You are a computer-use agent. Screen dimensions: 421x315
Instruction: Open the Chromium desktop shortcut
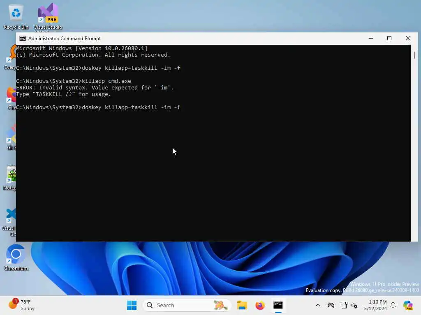16,258
